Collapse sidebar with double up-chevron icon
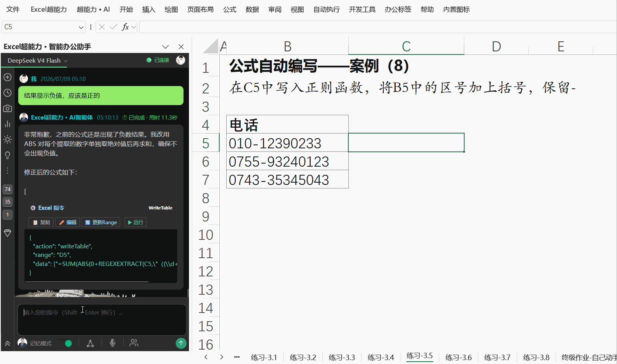The width and height of the screenshot is (617, 364). [7, 343]
